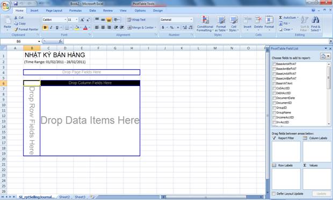Viewport: 333px width, 200px height.
Task: Check the GroupName field checkbox
Action: point(274,113)
